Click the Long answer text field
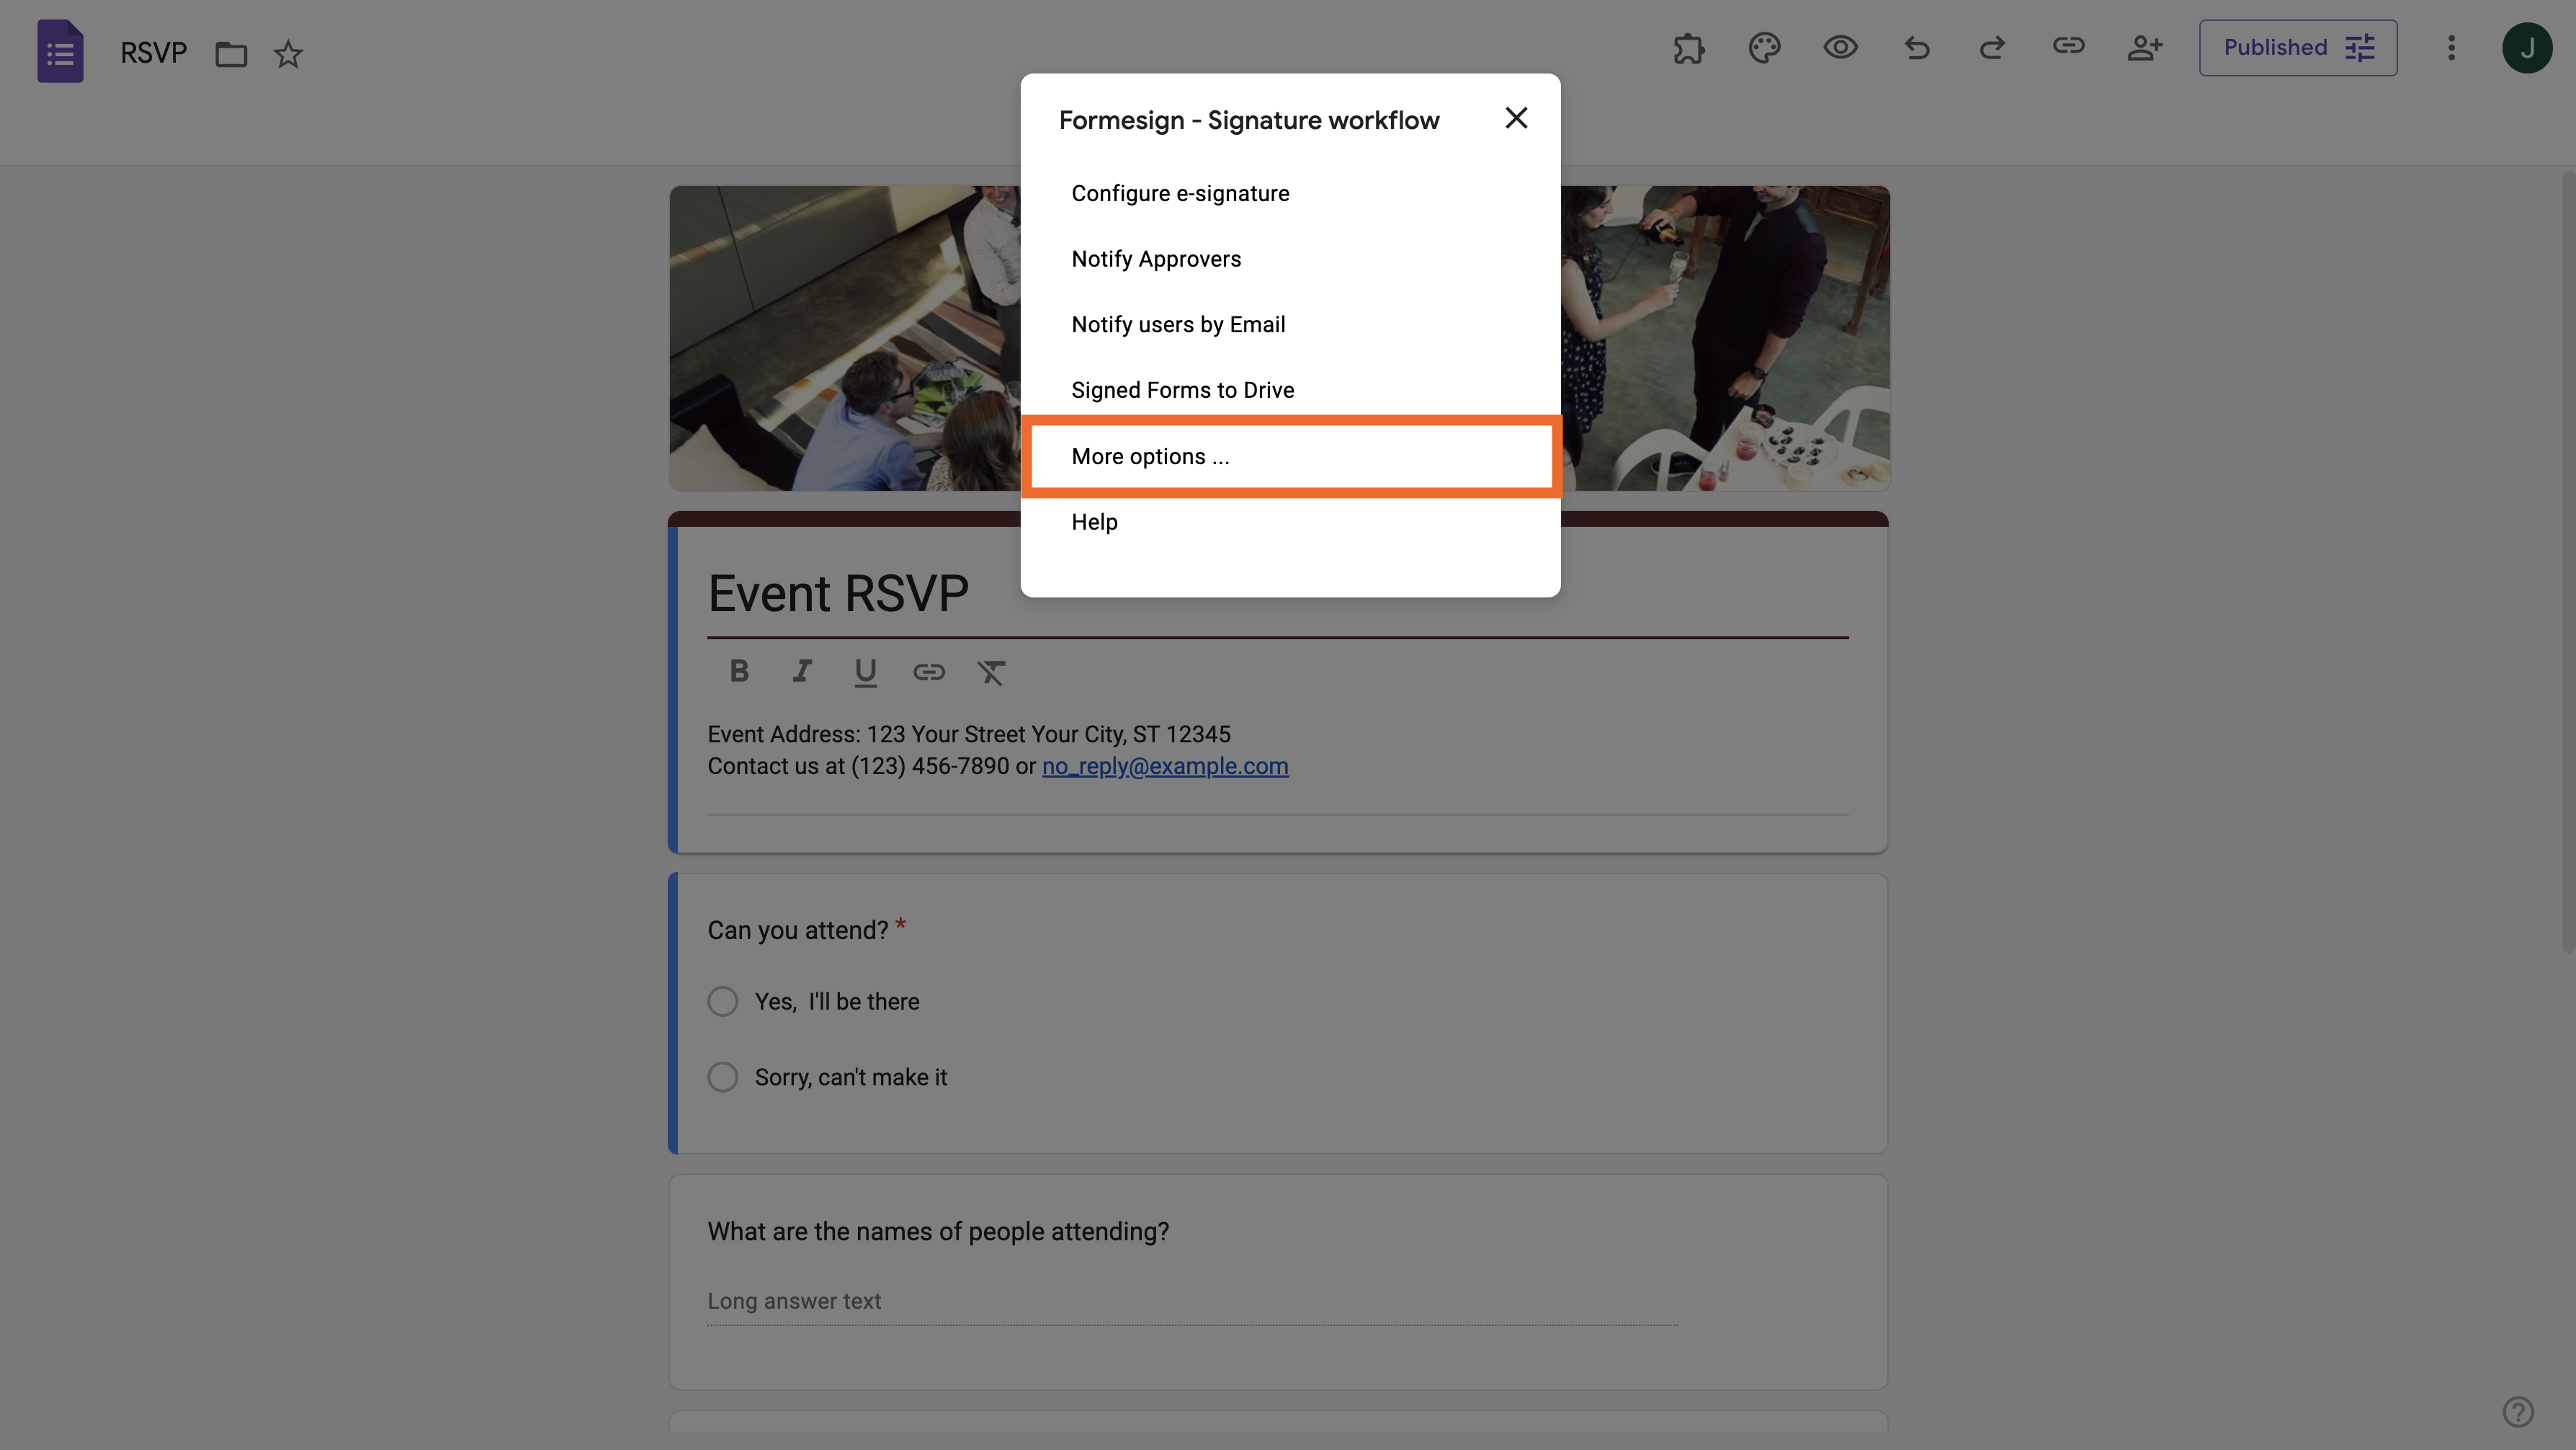2576x1450 pixels. pos(1190,1301)
